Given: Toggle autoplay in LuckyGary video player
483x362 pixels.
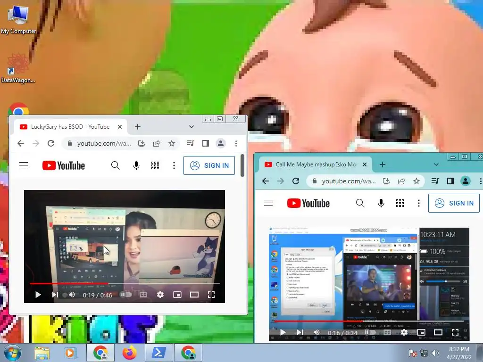Looking at the screenshot, I should point(125,295).
